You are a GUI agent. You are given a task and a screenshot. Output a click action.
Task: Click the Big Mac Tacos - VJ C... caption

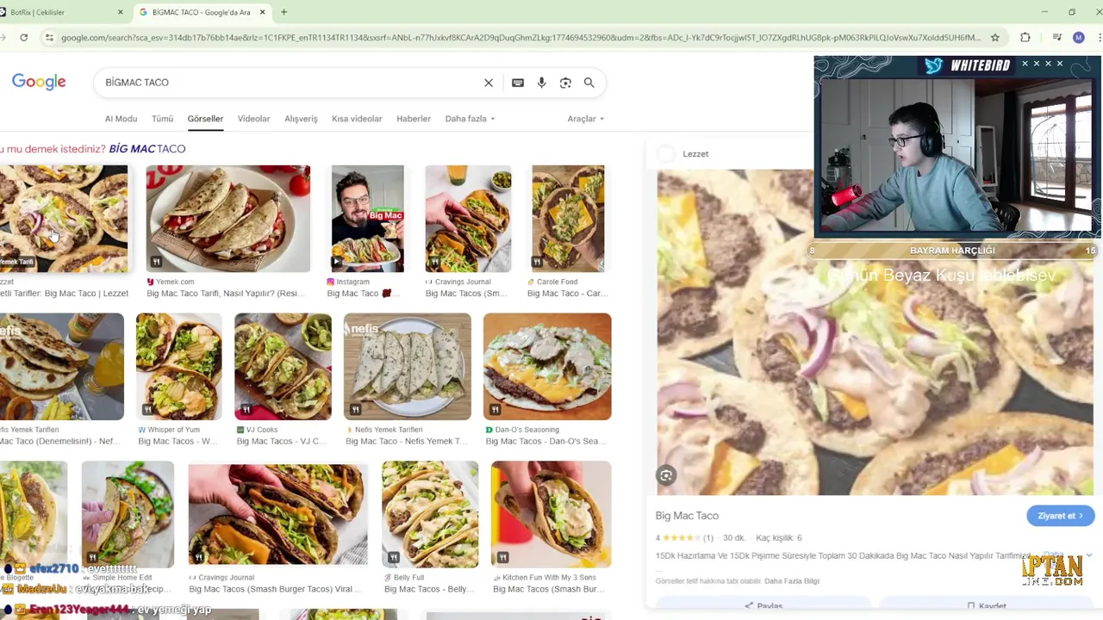coord(281,441)
